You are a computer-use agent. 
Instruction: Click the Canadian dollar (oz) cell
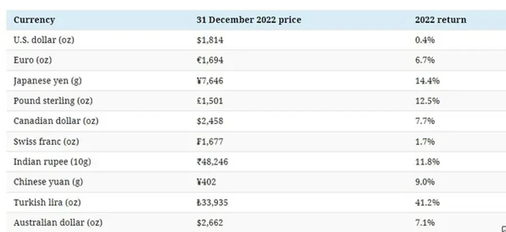tap(56, 121)
